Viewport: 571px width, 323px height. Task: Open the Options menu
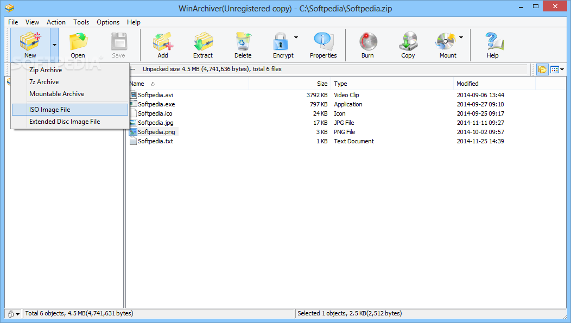pos(108,22)
